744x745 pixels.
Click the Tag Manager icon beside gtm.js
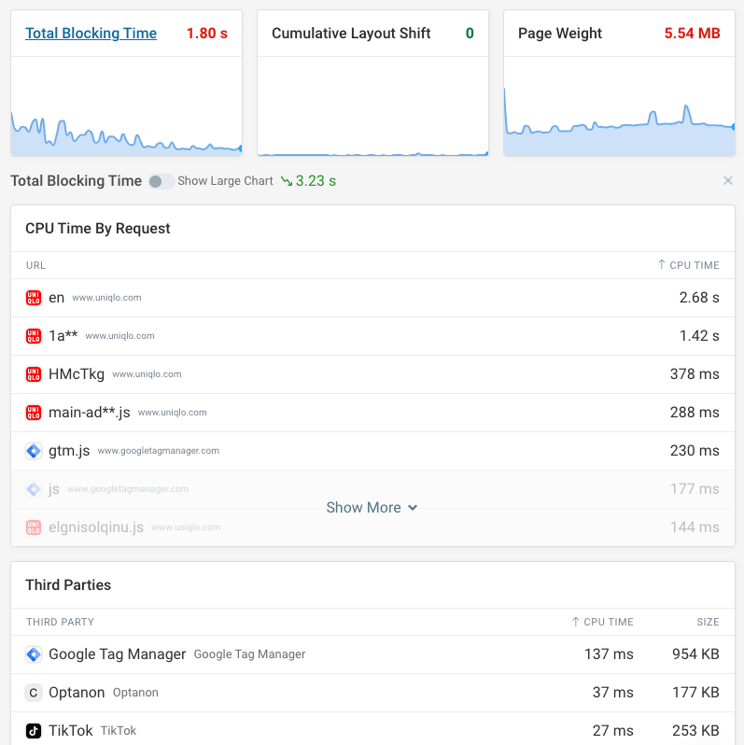pos(34,450)
